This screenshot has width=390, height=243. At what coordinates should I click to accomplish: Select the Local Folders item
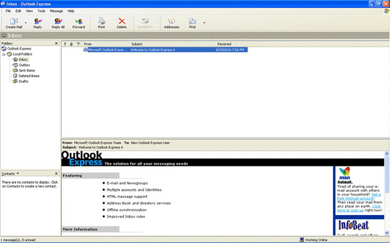pyautogui.click(x=22, y=54)
